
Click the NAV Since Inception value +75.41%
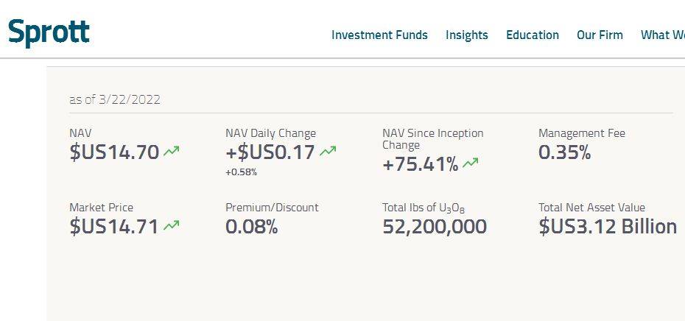421,165
